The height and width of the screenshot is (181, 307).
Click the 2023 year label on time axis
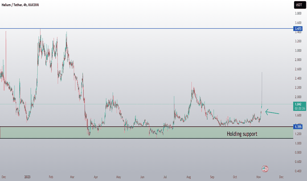[27, 177]
